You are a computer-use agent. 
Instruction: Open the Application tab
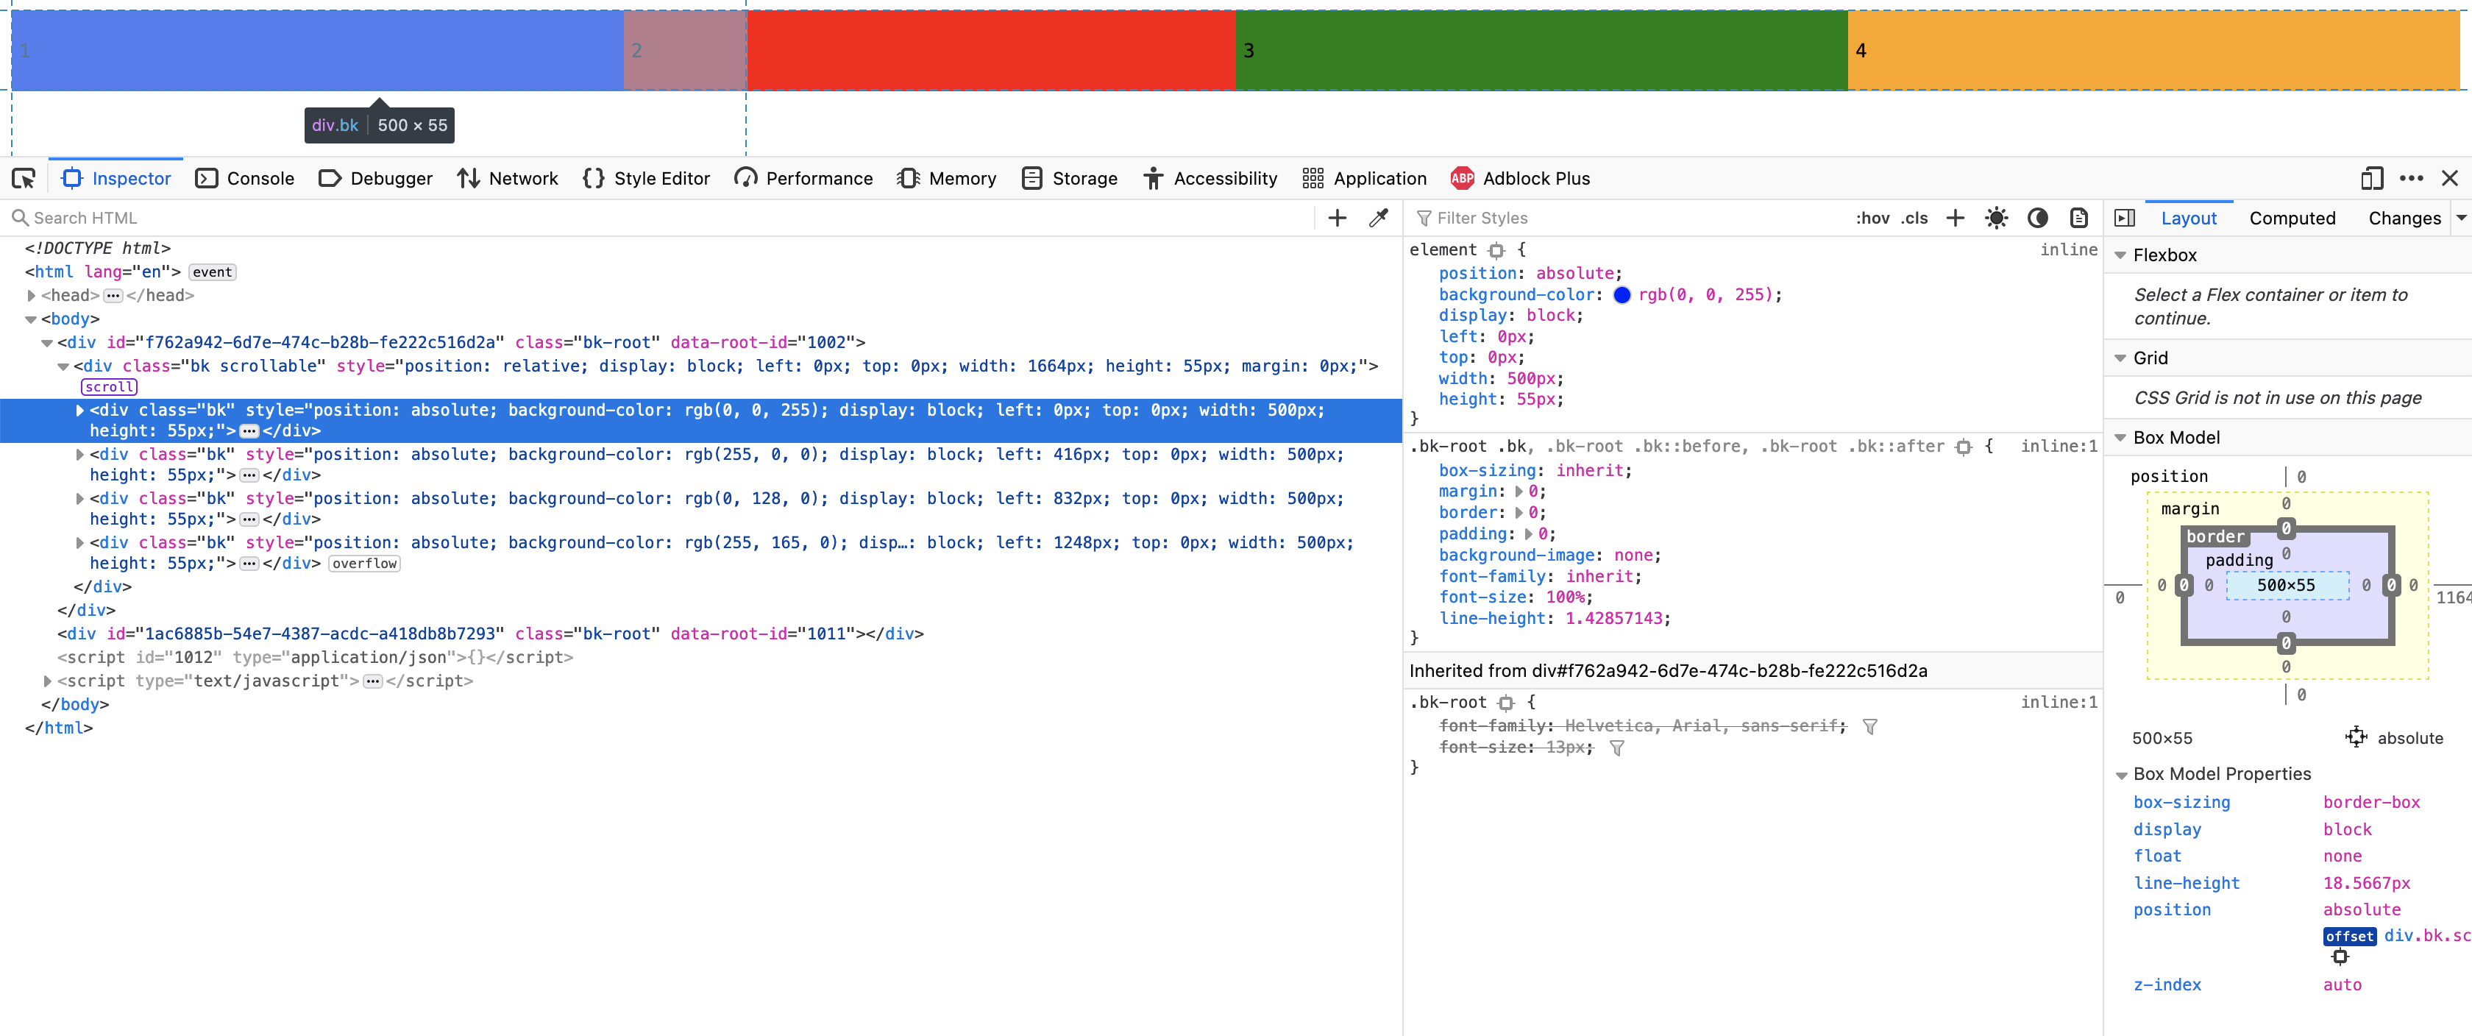point(1365,179)
